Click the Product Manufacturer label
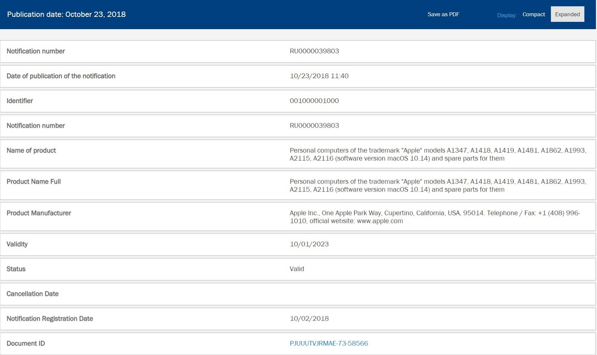Image resolution: width=597 pixels, height=355 pixels. [39, 213]
